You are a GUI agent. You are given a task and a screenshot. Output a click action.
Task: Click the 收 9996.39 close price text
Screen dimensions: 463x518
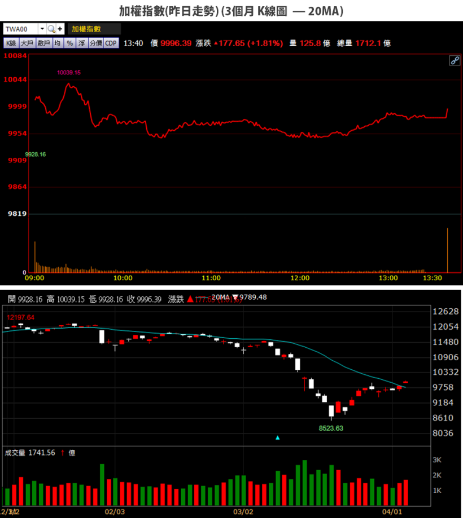click(x=144, y=299)
